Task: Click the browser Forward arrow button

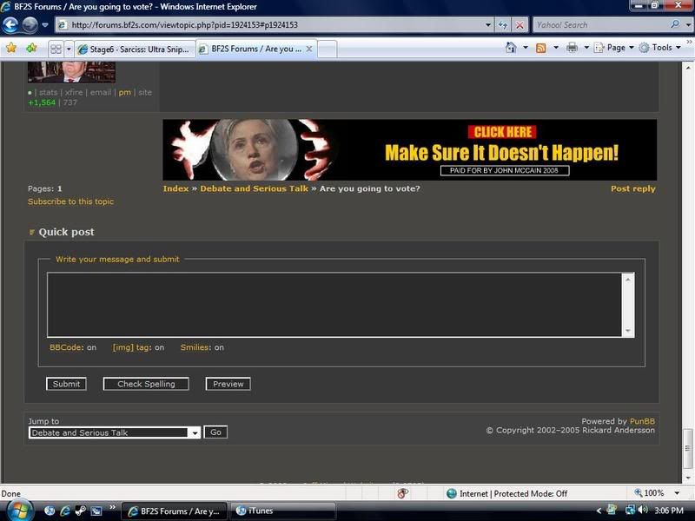Action: (30, 25)
